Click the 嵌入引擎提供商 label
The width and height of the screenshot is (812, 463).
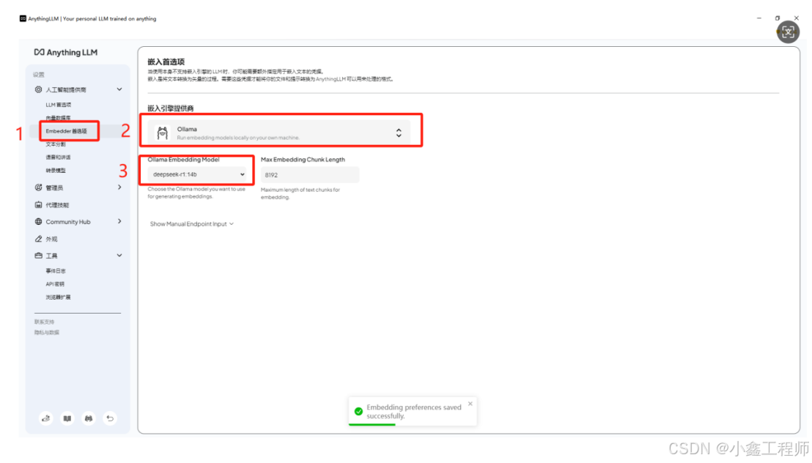click(x=170, y=108)
